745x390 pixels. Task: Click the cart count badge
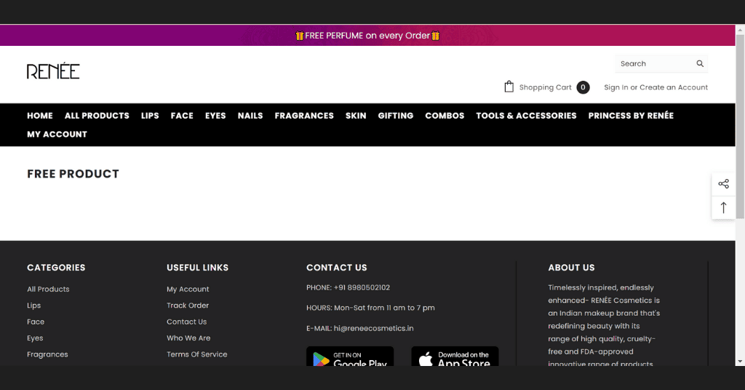(x=583, y=87)
